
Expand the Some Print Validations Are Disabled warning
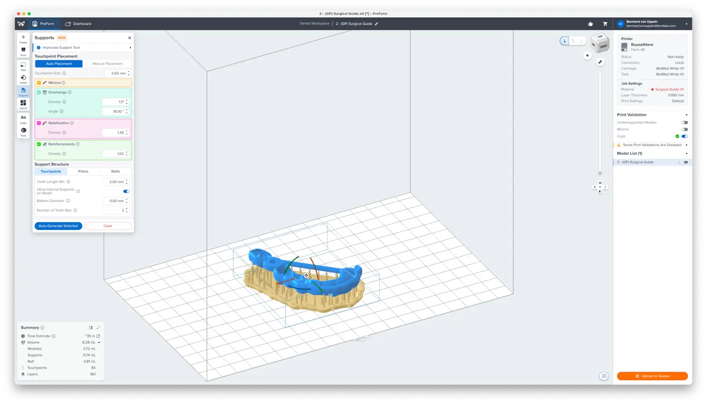tap(686, 145)
